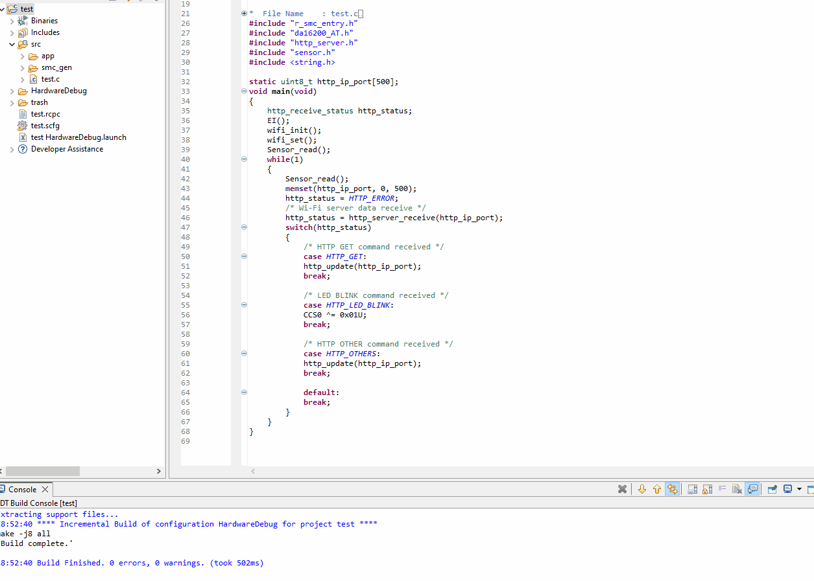Clear the console output
This screenshot has width=814, height=581.
(737, 489)
